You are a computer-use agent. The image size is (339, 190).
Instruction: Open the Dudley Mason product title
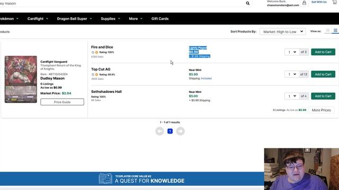[x=52, y=79]
